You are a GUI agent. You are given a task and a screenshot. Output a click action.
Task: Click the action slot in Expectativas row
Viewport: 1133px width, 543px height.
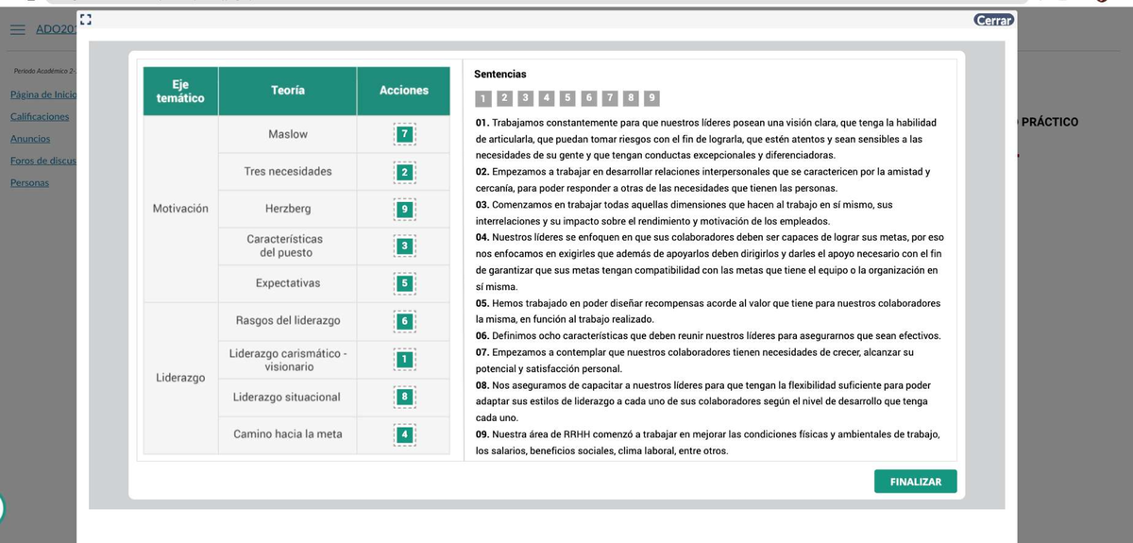tap(404, 283)
